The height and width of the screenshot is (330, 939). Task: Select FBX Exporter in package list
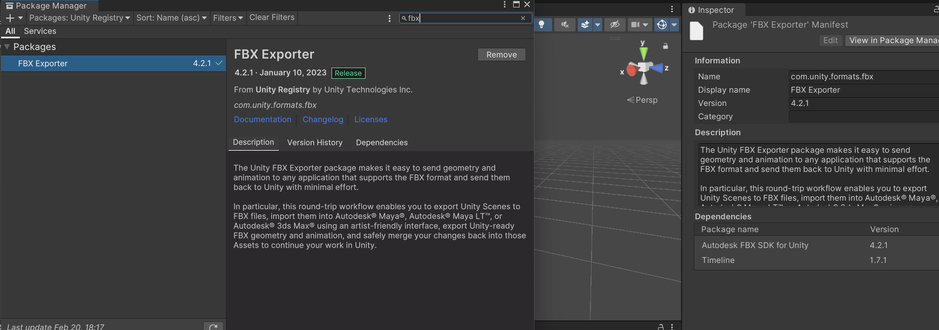coord(113,63)
